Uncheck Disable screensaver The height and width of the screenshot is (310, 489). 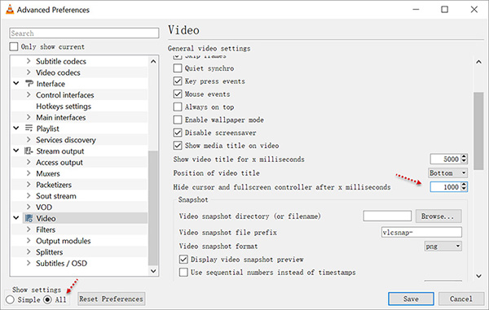(178, 133)
